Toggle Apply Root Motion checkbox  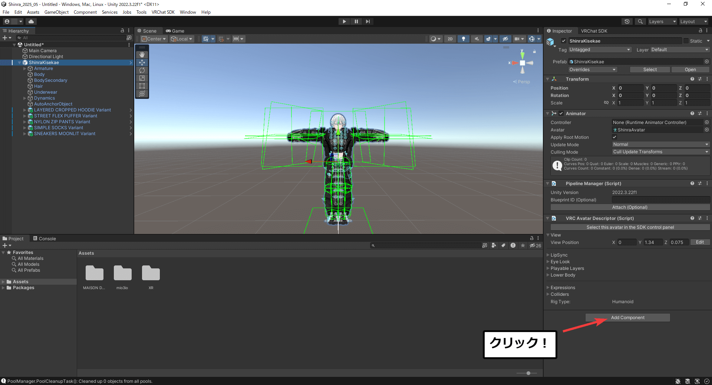[614, 137]
